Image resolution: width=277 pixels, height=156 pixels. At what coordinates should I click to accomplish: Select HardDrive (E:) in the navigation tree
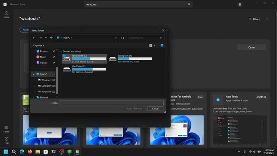click(46, 91)
